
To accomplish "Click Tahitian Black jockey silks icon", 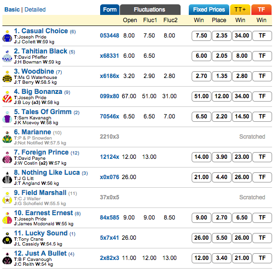I will 7,56.
